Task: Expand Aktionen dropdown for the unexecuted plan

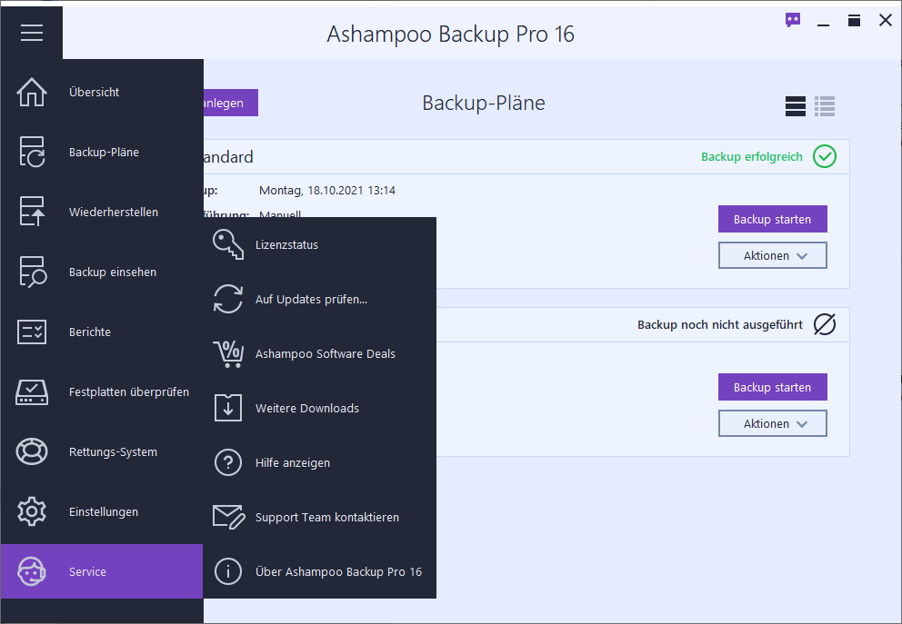Action: [x=773, y=423]
